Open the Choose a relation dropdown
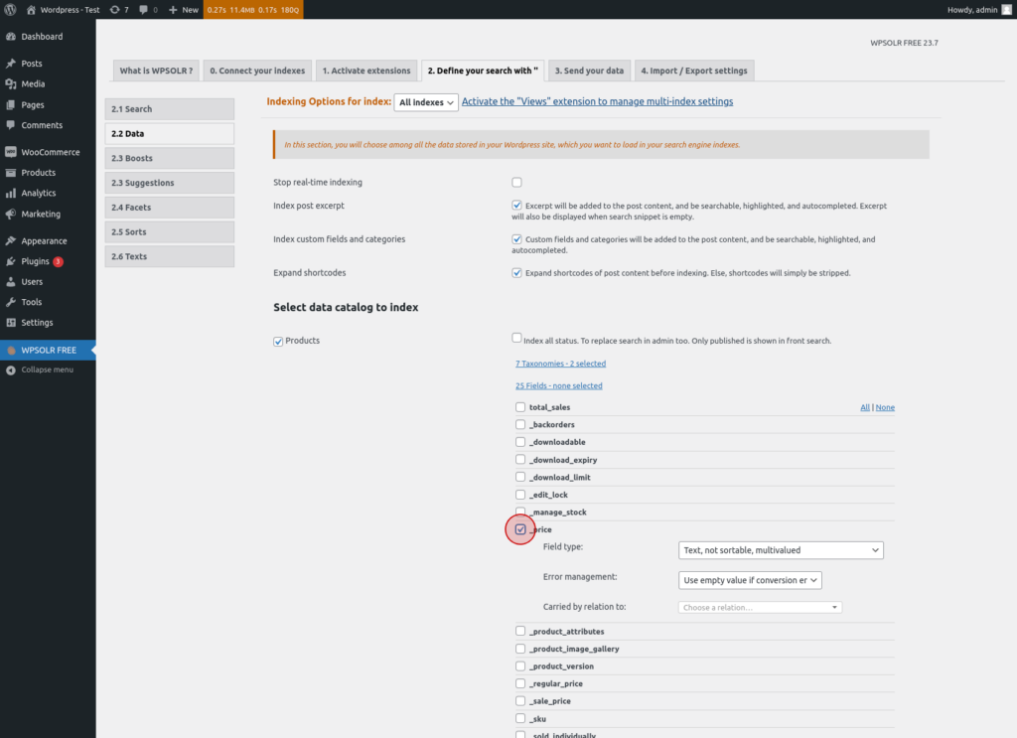 [760, 608]
